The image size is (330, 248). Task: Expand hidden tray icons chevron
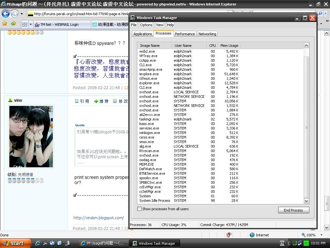(288, 243)
